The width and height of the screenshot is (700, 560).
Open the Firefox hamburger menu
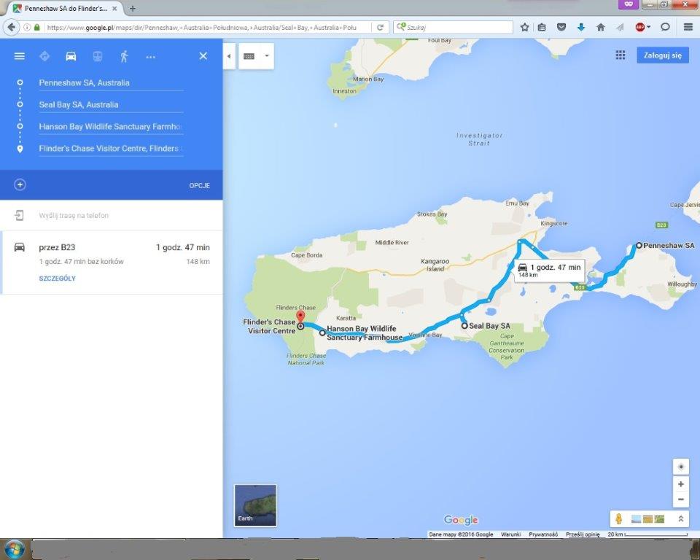click(688, 27)
